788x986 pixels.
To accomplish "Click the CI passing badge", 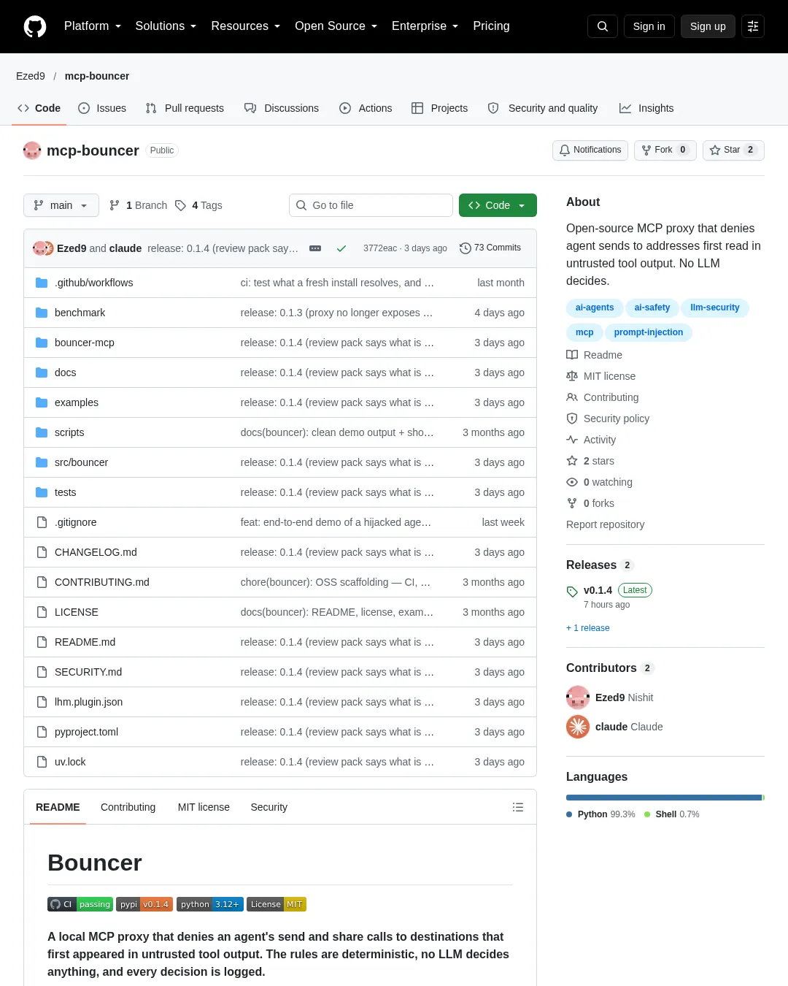I will coord(80,904).
